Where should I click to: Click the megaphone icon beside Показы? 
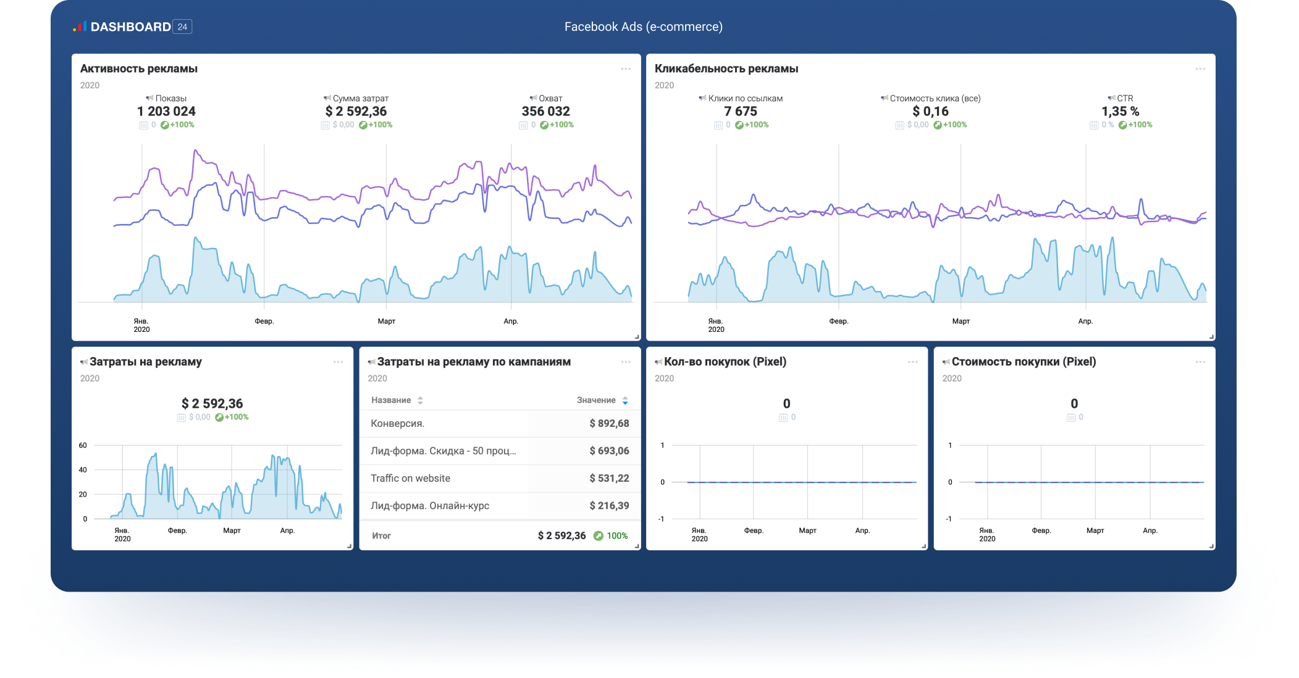click(x=149, y=98)
